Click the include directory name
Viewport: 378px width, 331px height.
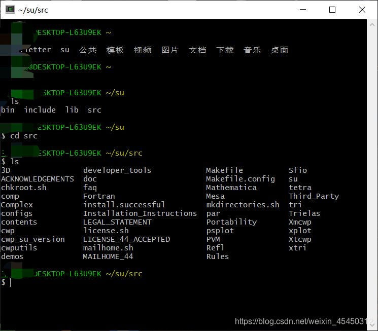coord(40,110)
